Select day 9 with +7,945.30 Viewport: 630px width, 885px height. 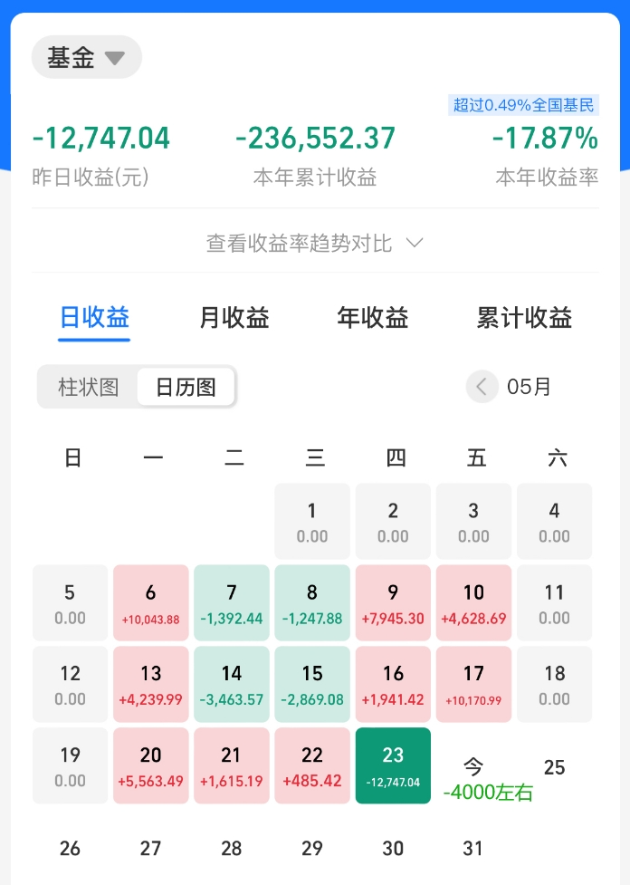[x=393, y=602]
